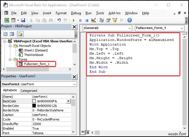Open the File menu
This screenshot has width=189, height=137.
14,13
